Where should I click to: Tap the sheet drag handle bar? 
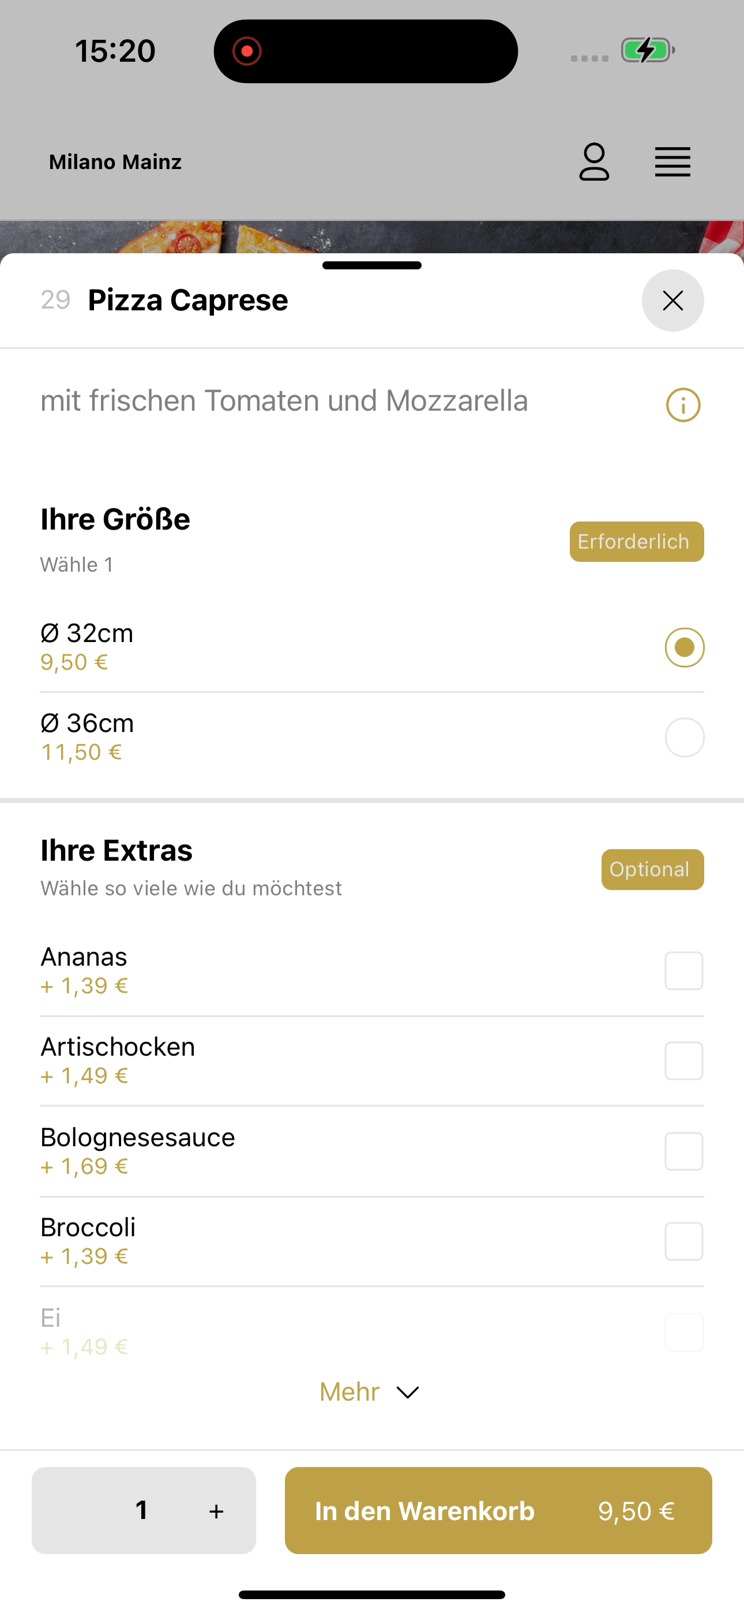pyautogui.click(x=372, y=265)
